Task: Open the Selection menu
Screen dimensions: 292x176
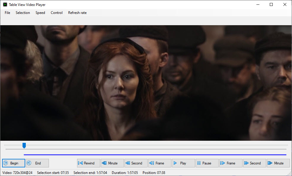Action: [x=23, y=13]
